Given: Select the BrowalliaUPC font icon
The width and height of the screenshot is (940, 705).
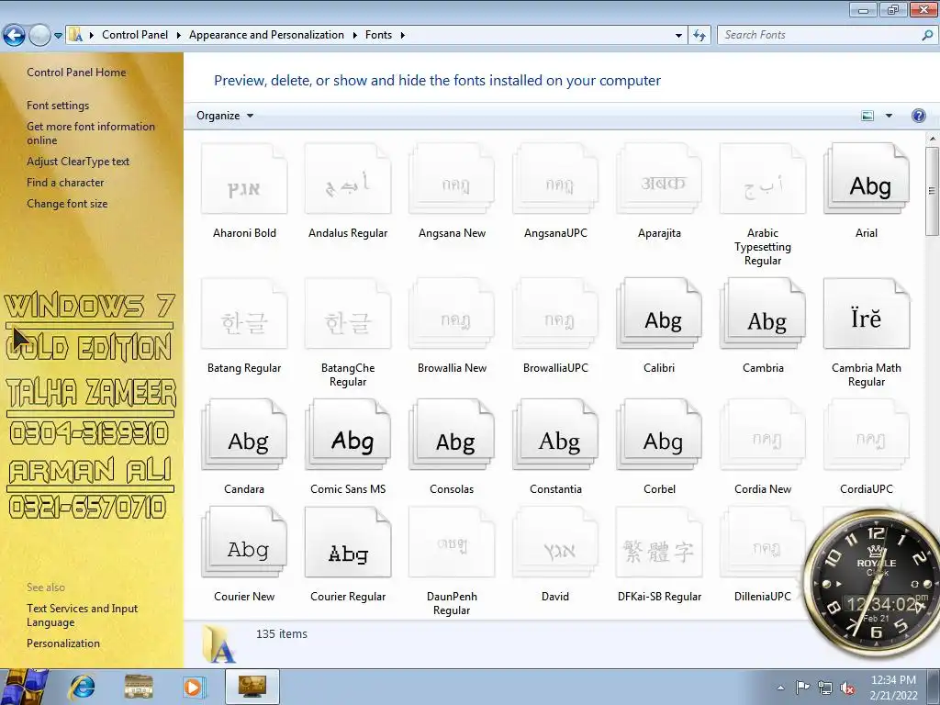Looking at the screenshot, I should click(x=555, y=314).
